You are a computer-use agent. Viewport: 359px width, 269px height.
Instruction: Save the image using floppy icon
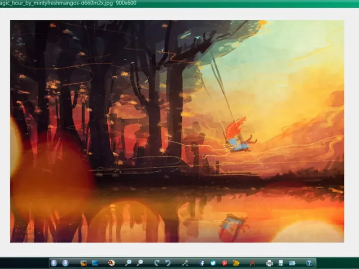coord(281,263)
